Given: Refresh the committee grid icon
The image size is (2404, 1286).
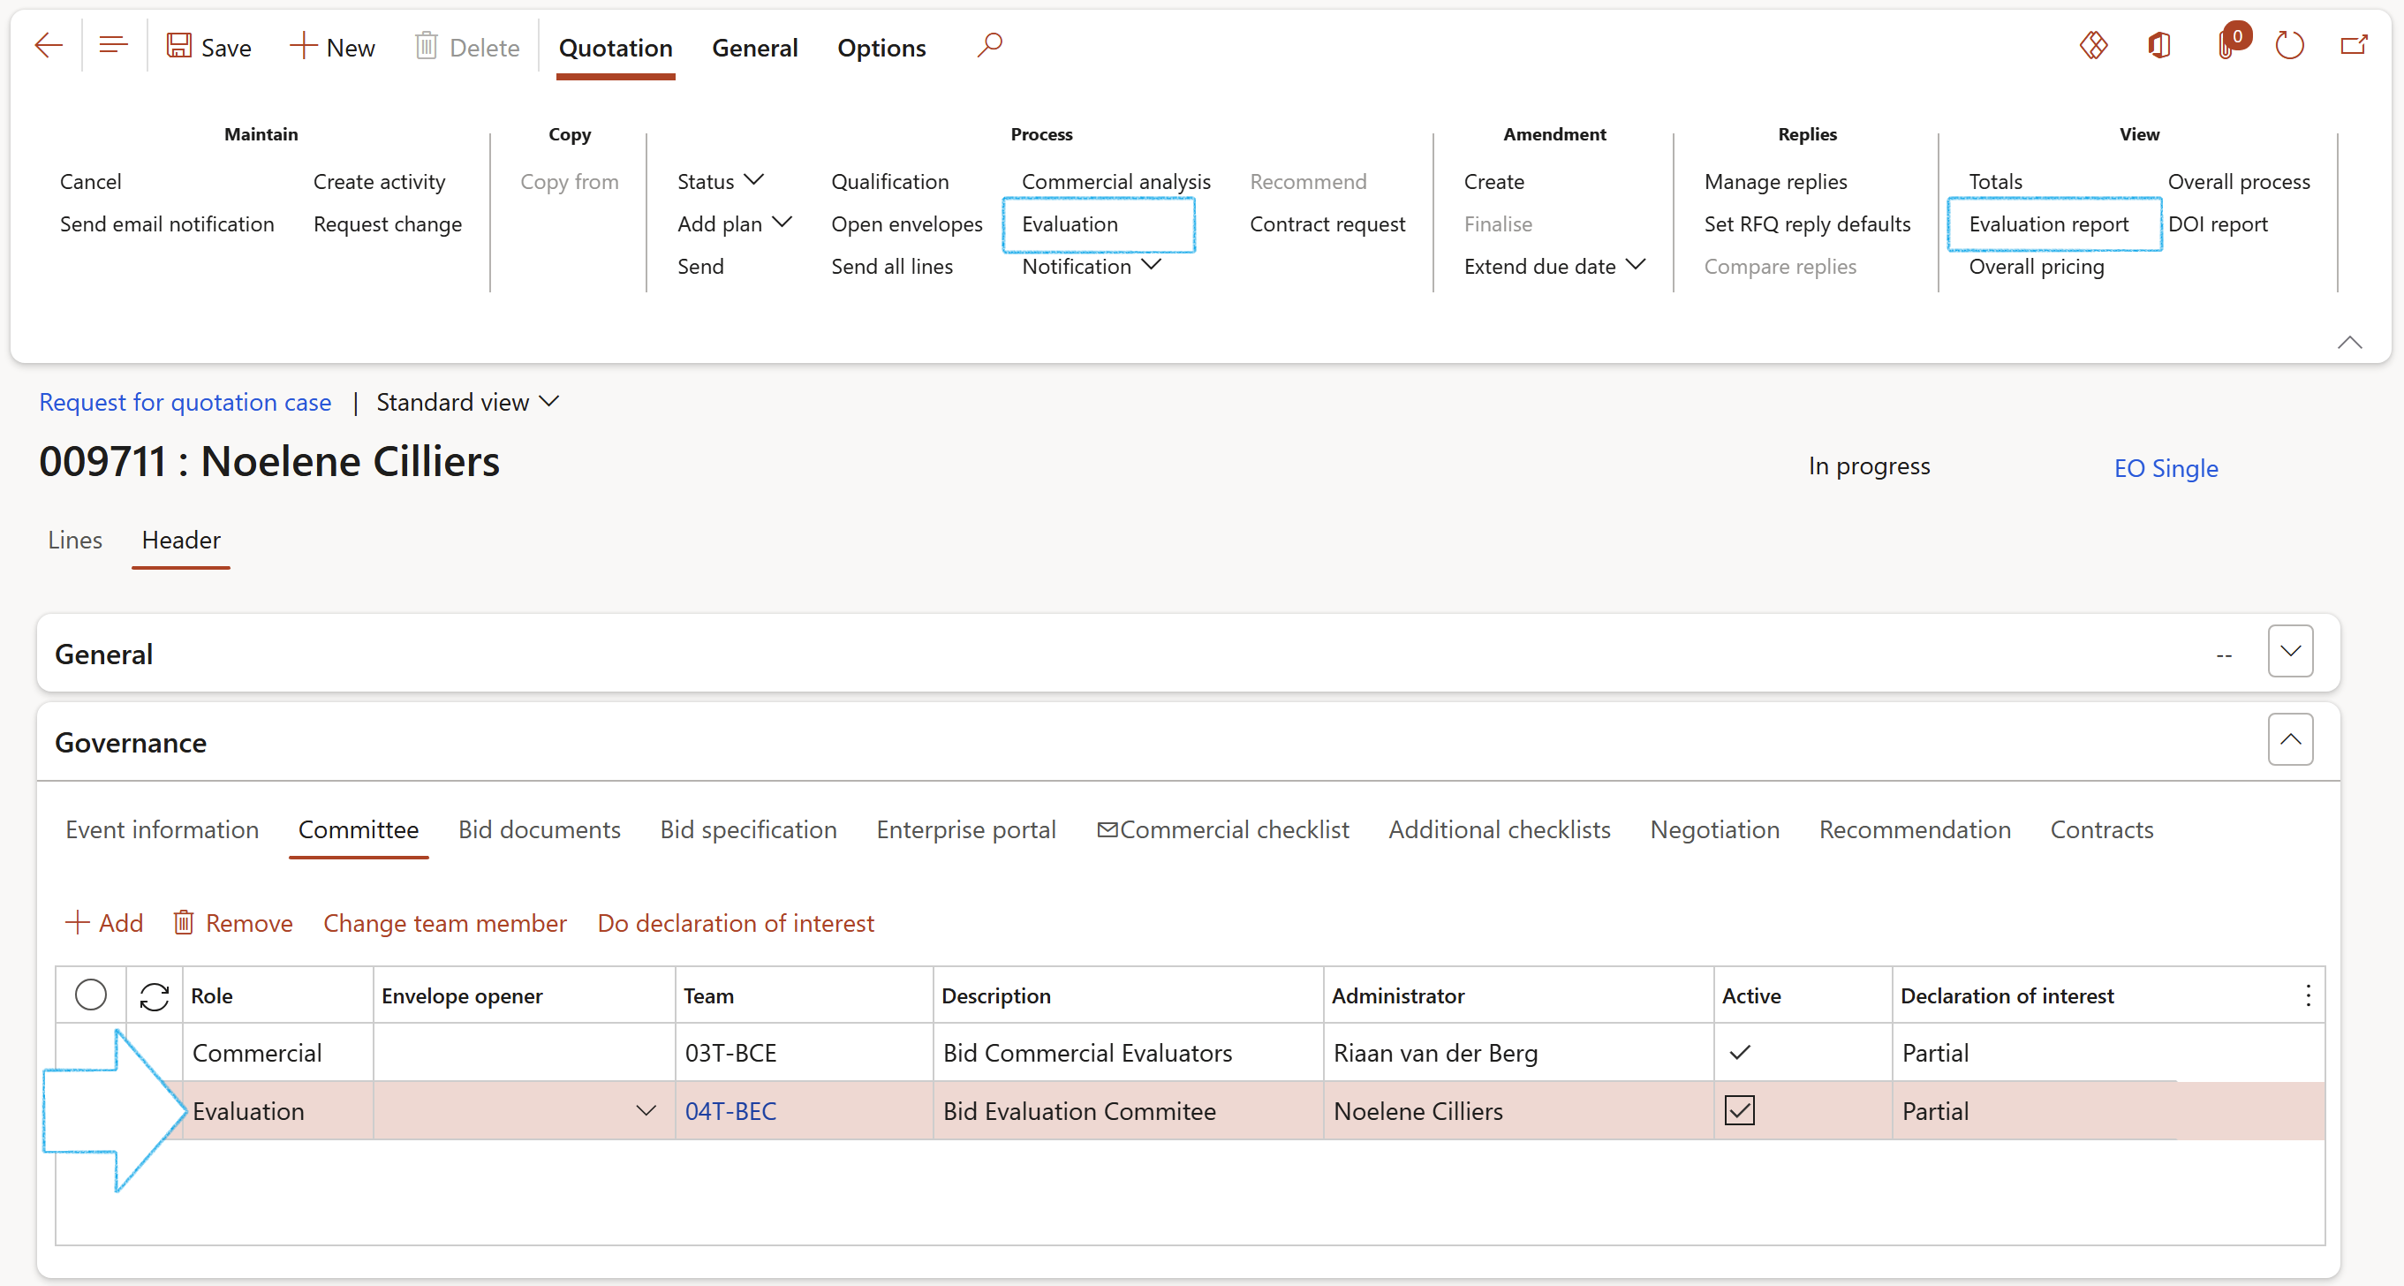Looking at the screenshot, I should [x=154, y=995].
